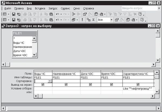Select 'Наименование' field in FILE1 list
Image resolution: width=162 pixels, height=112 pixels.
pyautogui.click(x=22, y=47)
